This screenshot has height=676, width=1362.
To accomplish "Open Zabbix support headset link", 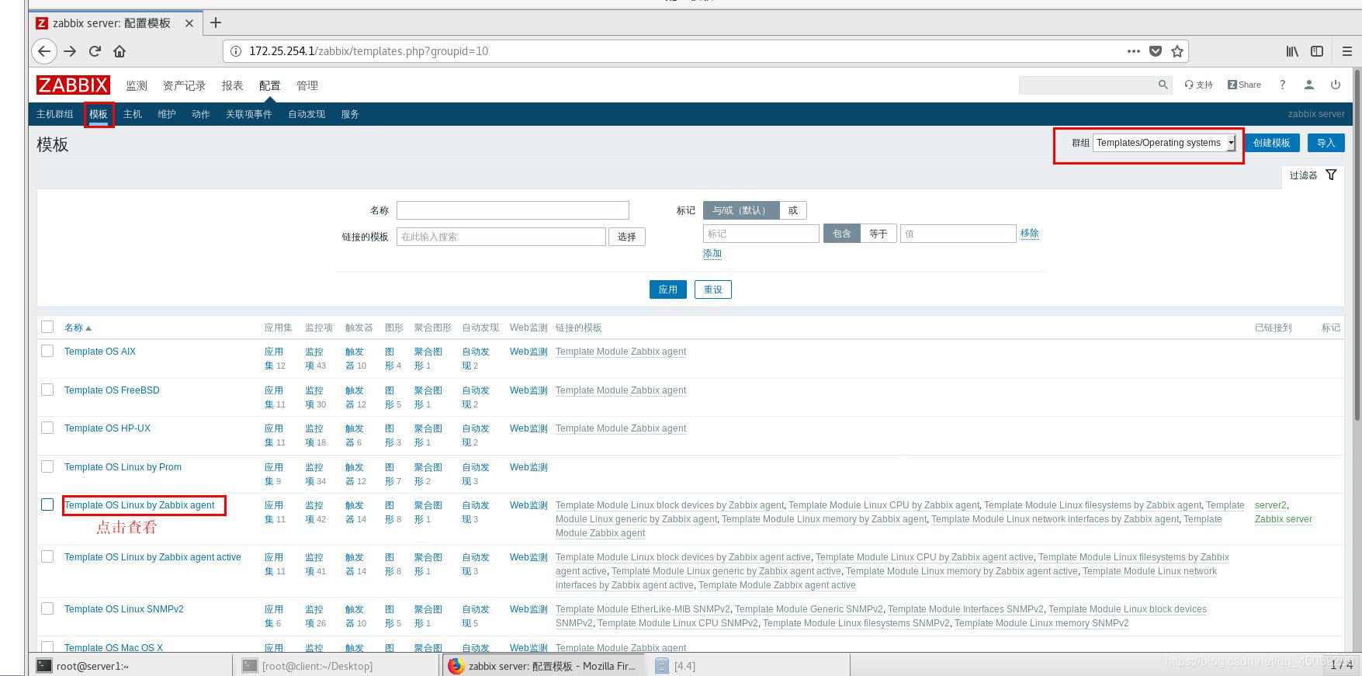I will point(1199,85).
